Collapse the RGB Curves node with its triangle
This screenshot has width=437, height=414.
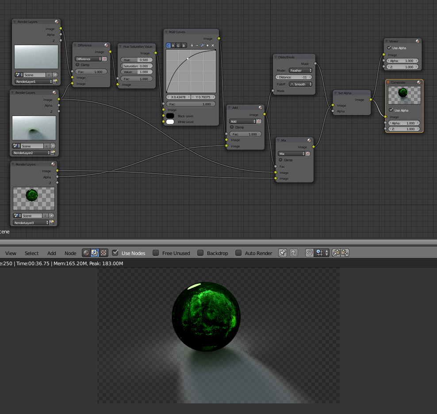166,32
